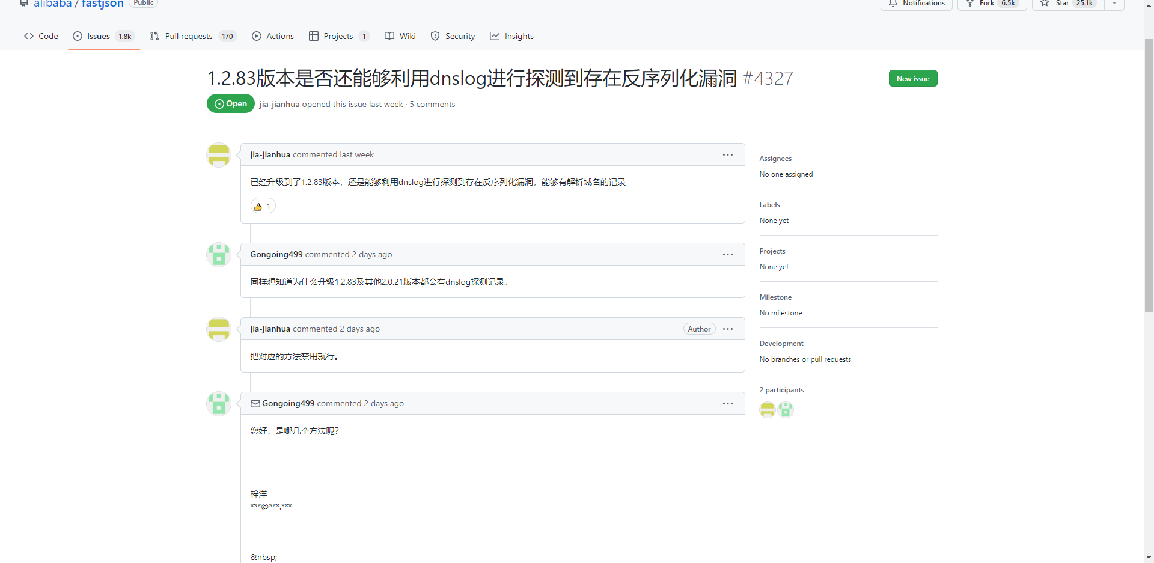Open the Actions tab
1154x563 pixels.
coord(273,37)
